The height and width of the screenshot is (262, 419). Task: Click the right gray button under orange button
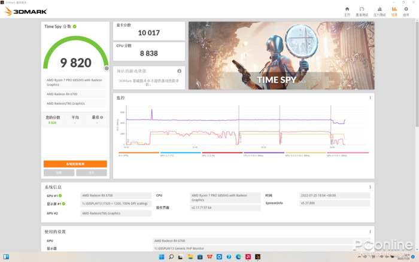[92, 172]
